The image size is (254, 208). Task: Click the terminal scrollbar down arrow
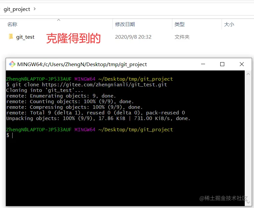click(248, 202)
